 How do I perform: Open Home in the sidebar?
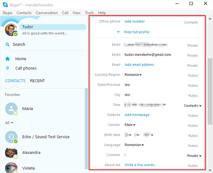(x=21, y=59)
